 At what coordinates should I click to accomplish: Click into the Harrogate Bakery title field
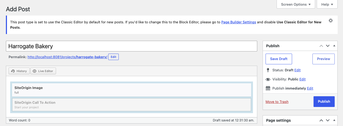point(131,46)
